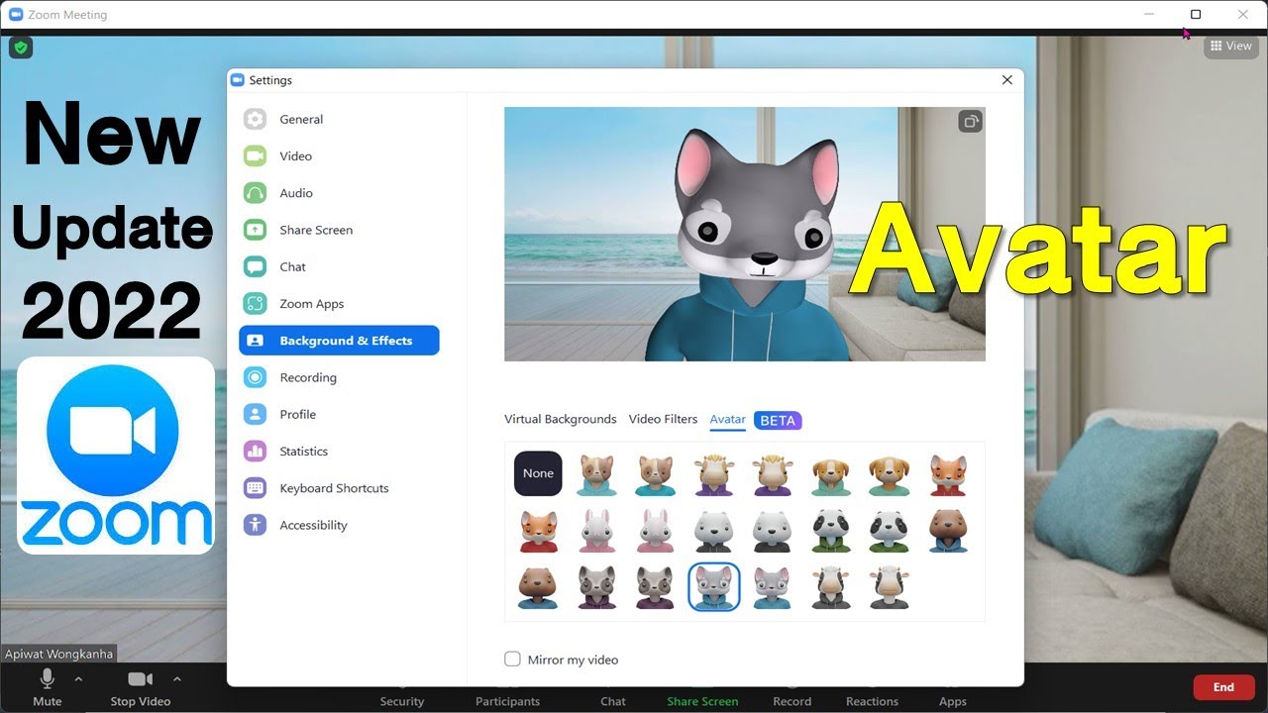The height and width of the screenshot is (713, 1268).
Task: Switch to Virtual Backgrounds tab
Action: coord(561,419)
